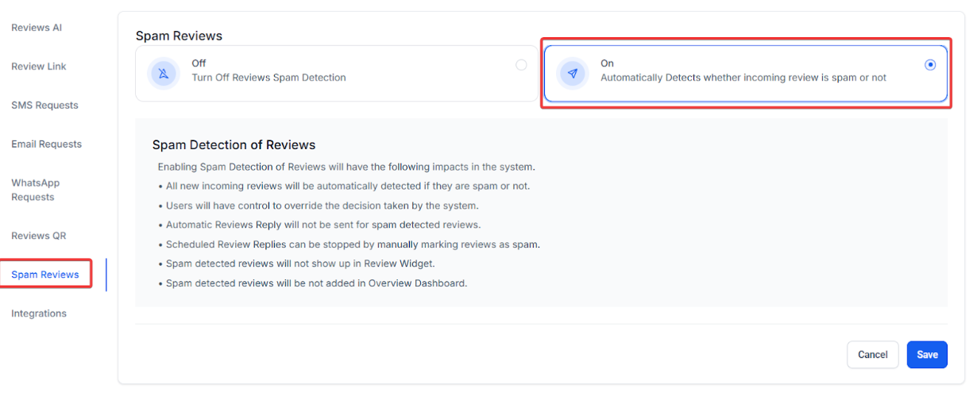Click 'Turn Off Reviews Spam Detection' text
The image size is (977, 400).
[268, 78]
